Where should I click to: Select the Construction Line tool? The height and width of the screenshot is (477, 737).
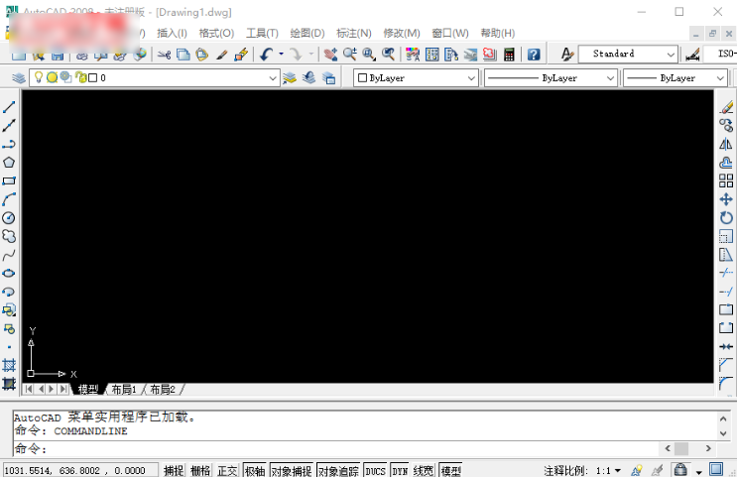9,126
